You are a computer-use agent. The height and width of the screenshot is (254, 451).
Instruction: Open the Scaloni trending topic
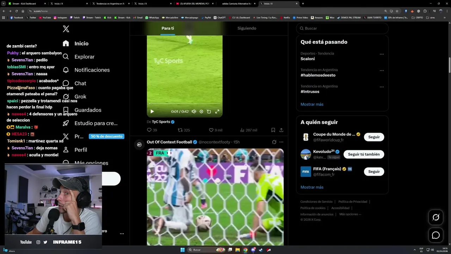coord(308,59)
